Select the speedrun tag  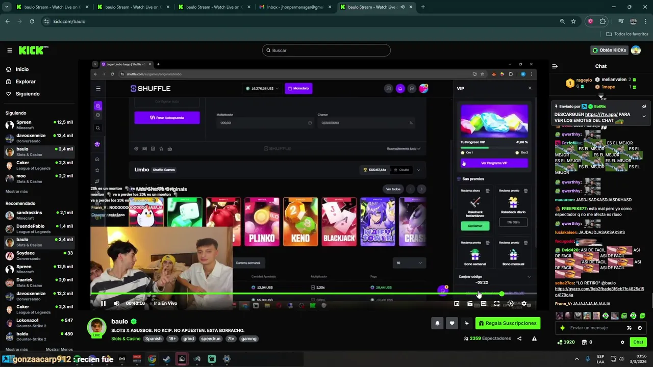[211, 338]
